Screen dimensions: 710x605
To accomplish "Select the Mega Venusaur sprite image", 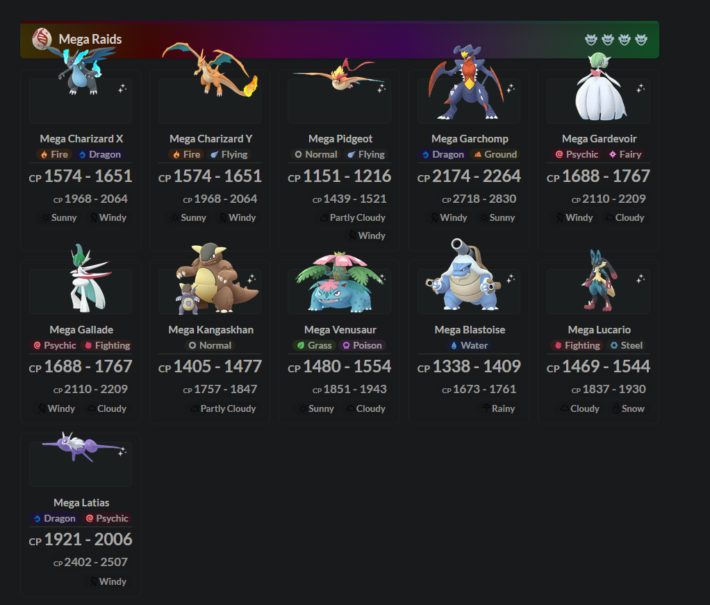I will (339, 282).
